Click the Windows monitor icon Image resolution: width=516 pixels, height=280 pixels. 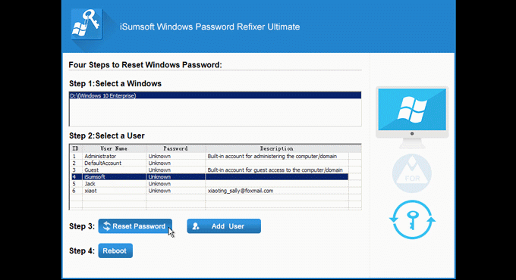pyautogui.click(x=412, y=117)
